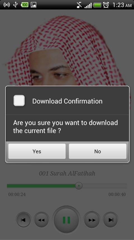Click the seek bar slider thumb
The width and height of the screenshot is (134, 240).
[x=79, y=186]
